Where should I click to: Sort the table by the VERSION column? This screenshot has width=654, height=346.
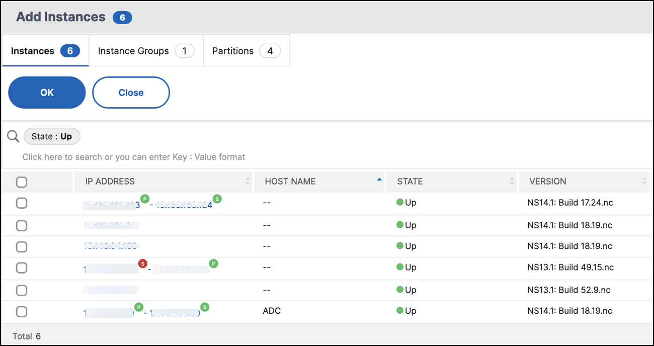584,182
